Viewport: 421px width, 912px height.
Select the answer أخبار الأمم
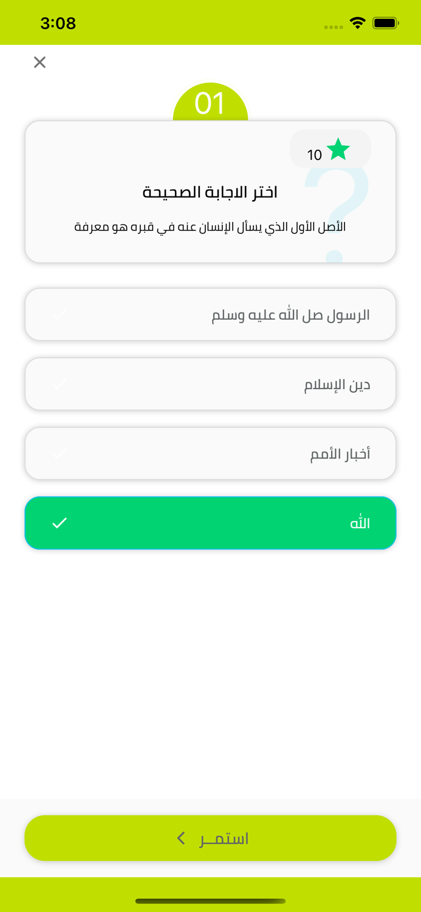point(210,453)
